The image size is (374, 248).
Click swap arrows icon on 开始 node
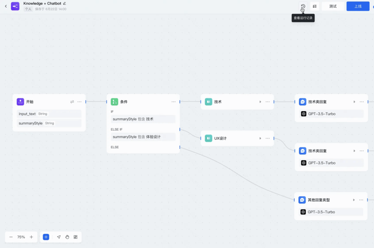(x=72, y=102)
